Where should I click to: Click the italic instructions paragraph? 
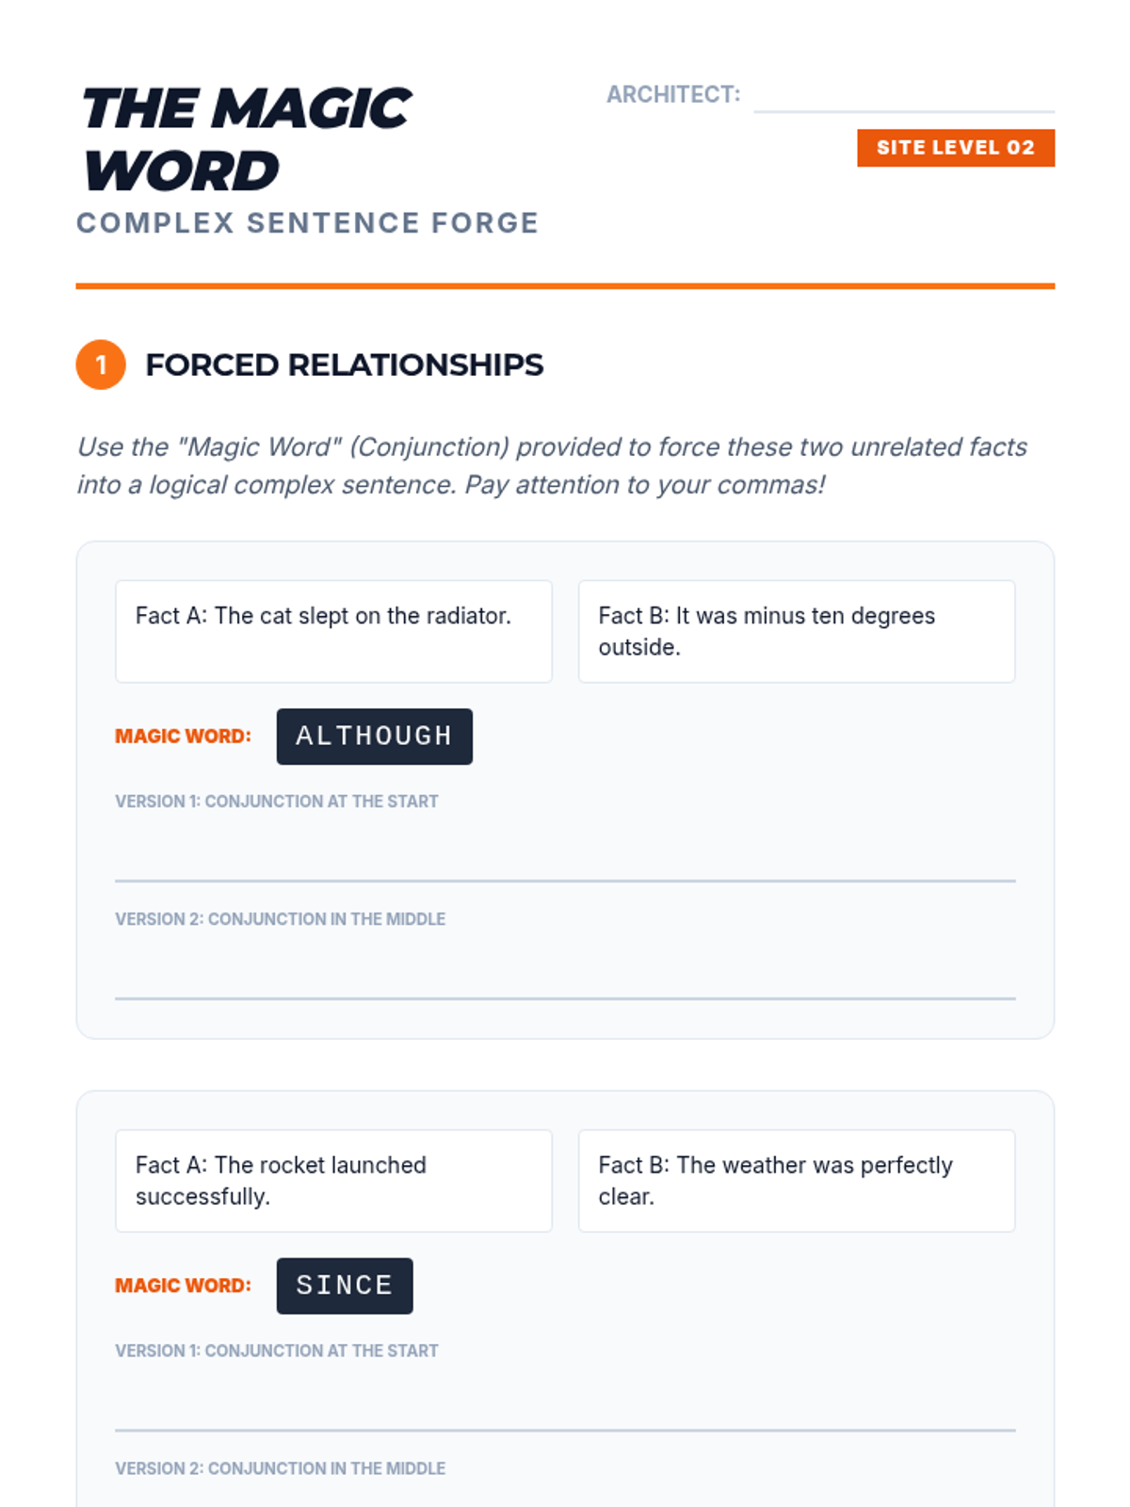click(551, 465)
